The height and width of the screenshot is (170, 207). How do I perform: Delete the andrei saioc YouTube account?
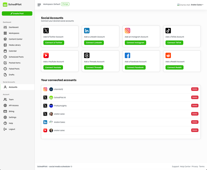[x=195, y=130]
